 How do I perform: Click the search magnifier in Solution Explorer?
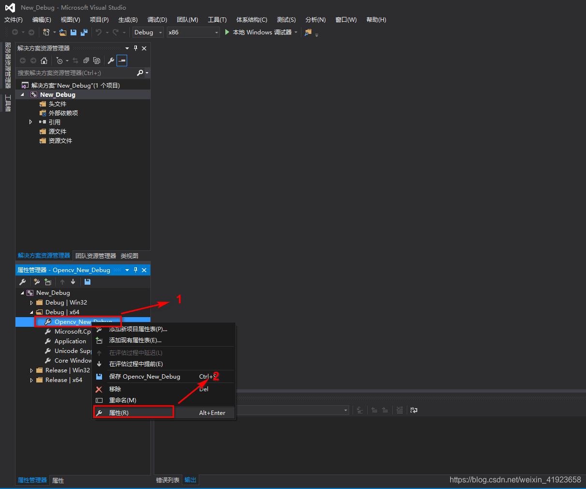(140, 73)
